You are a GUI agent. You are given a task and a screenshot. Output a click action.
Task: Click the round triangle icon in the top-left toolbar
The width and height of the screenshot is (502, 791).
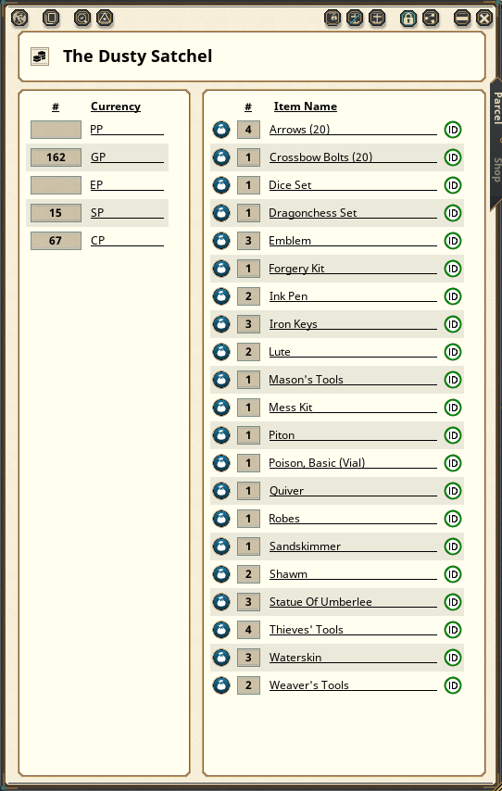[x=105, y=19]
